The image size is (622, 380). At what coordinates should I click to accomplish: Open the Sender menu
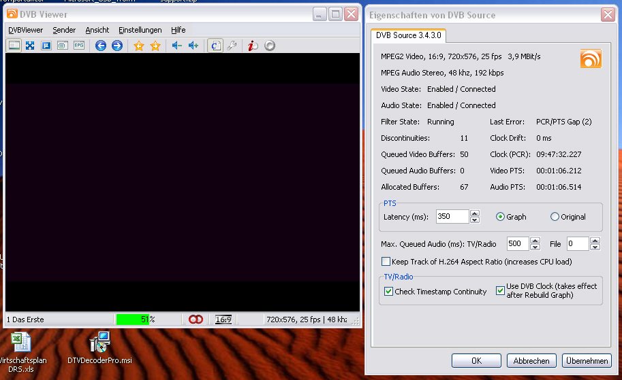click(x=64, y=30)
